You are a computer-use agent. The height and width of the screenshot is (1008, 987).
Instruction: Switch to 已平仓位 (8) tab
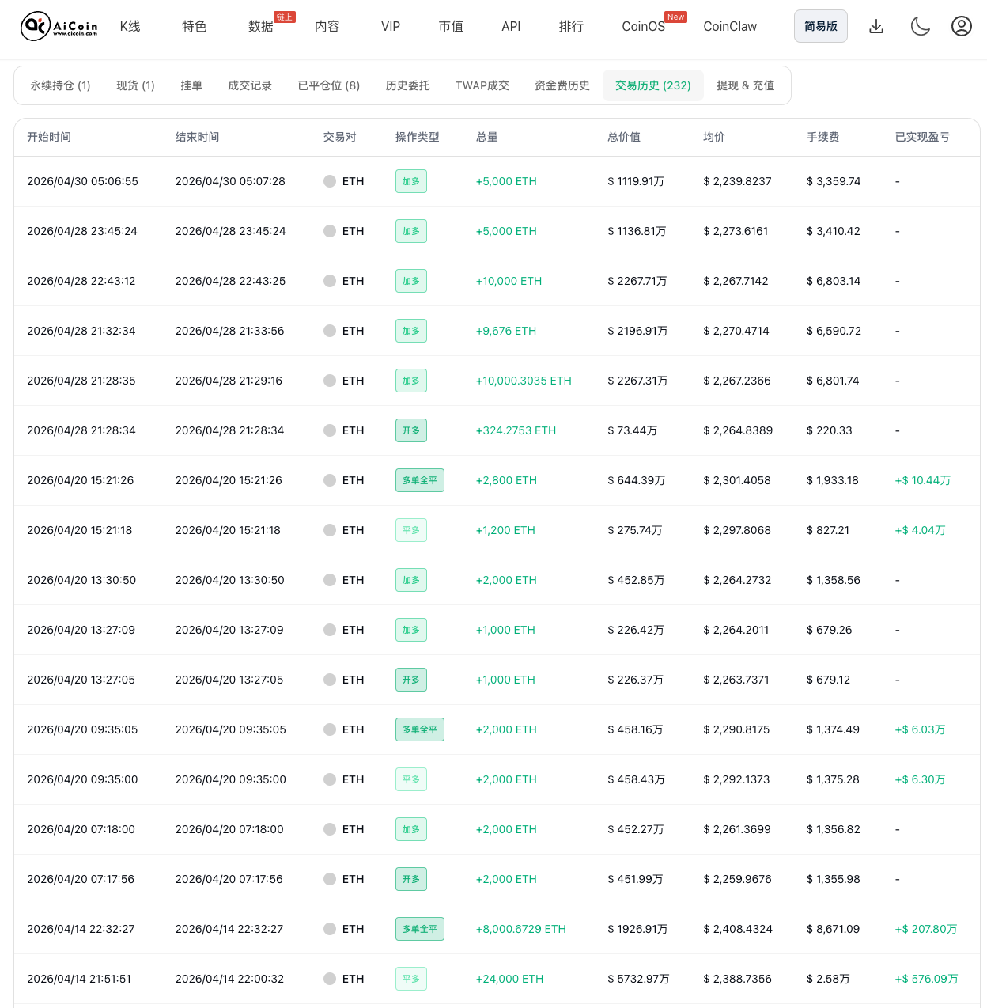[329, 85]
